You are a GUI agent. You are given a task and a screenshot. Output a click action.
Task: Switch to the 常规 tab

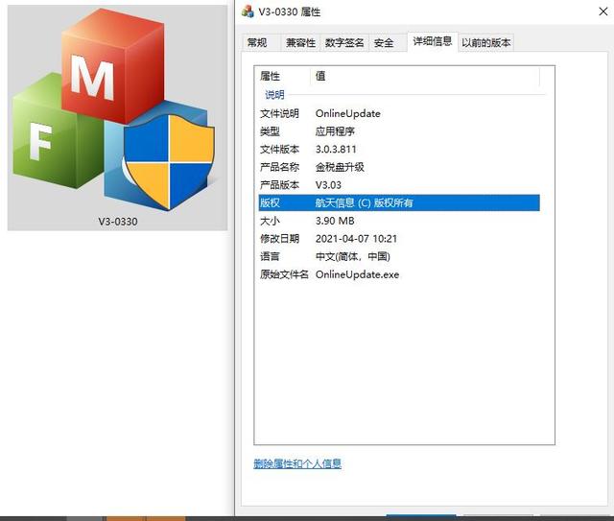coord(261,42)
